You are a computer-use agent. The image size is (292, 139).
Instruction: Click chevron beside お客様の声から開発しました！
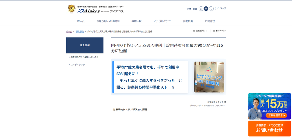pos(69,57)
